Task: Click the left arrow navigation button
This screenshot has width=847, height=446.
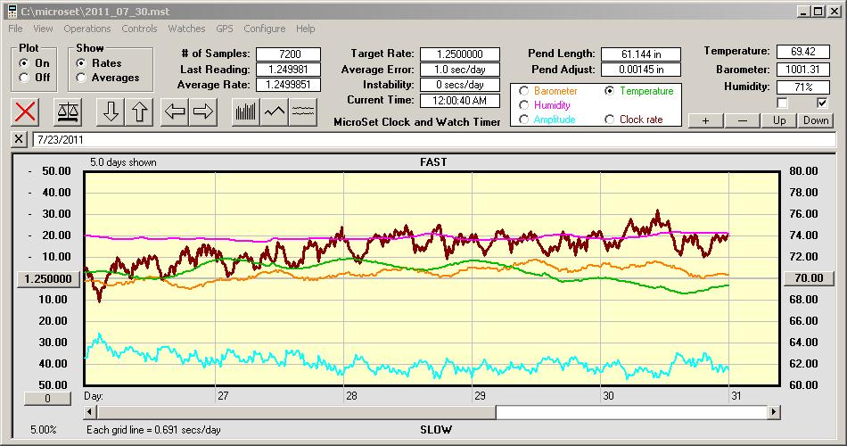Action: [x=175, y=111]
